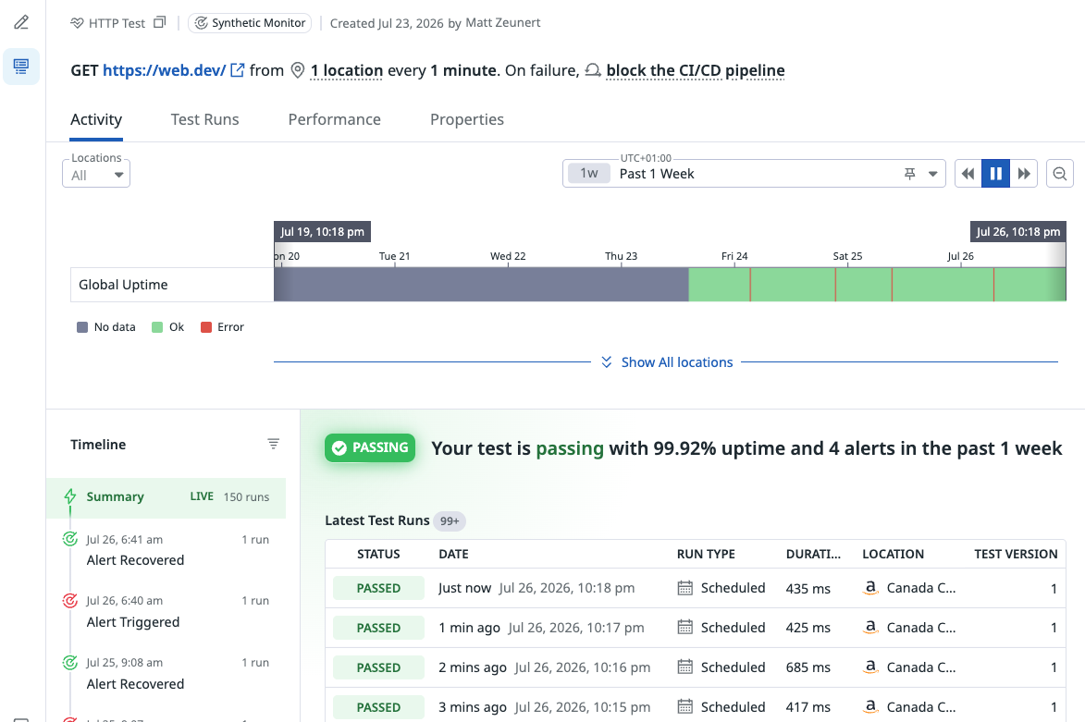The width and height of the screenshot is (1085, 722).
Task: Select the Summary LIVE timeline entry
Action: coord(166,497)
